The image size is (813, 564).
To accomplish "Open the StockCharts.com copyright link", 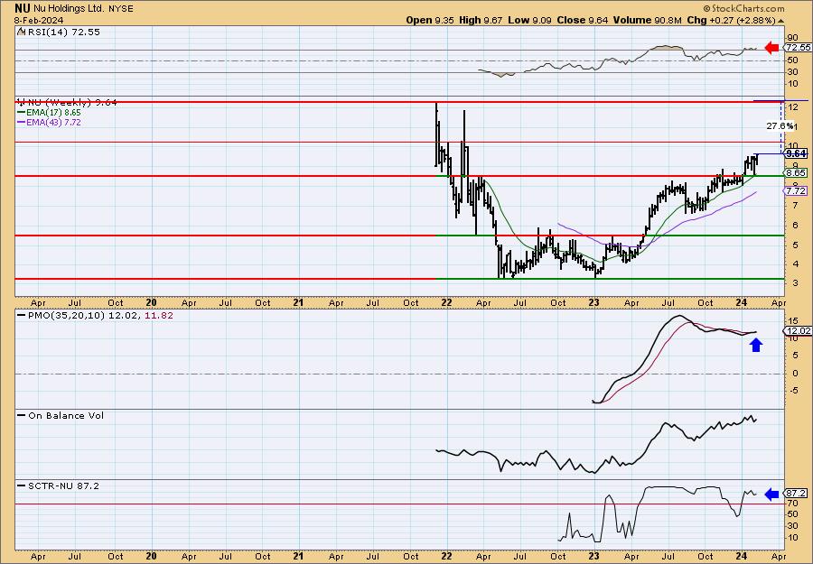I will pyautogui.click(x=744, y=9).
